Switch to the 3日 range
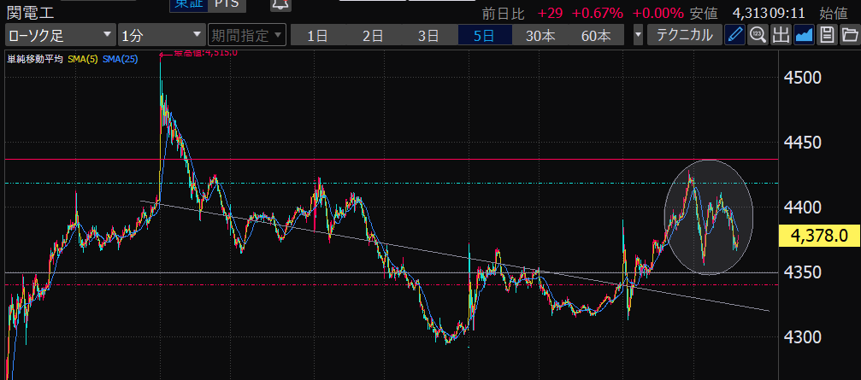The image size is (861, 380). (x=428, y=35)
